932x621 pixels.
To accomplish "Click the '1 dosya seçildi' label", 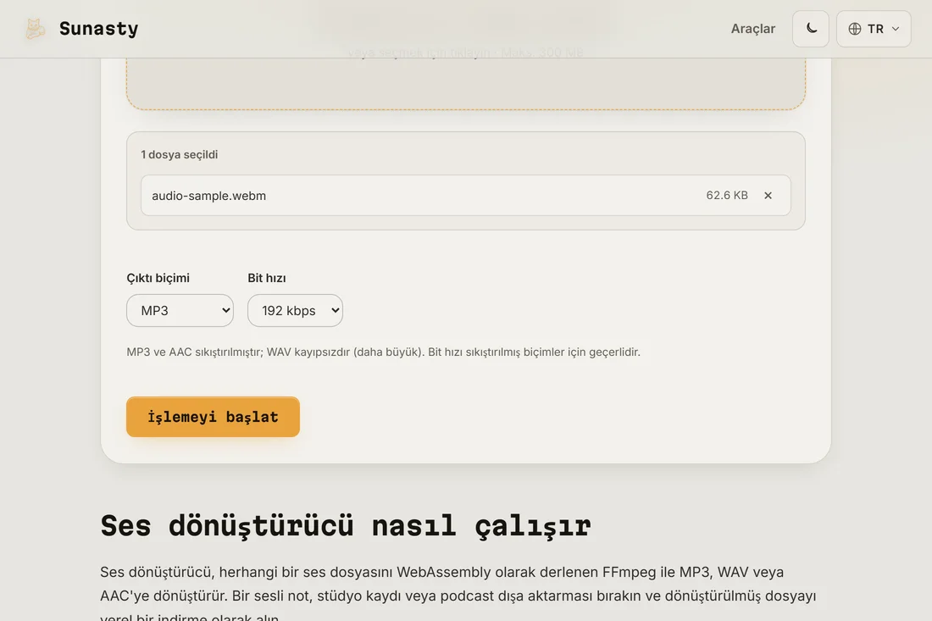I will tap(179, 154).
